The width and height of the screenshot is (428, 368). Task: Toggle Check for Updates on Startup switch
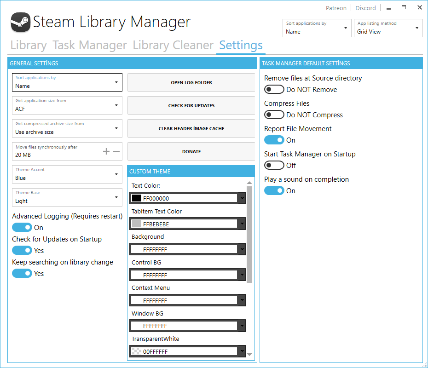coord(22,250)
